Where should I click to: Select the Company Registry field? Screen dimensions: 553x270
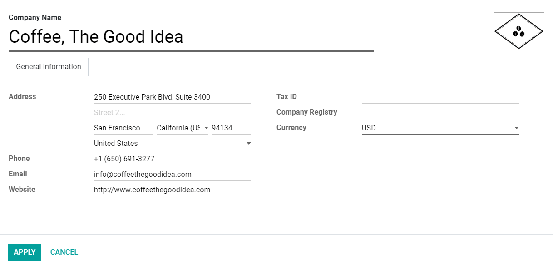coord(440,112)
